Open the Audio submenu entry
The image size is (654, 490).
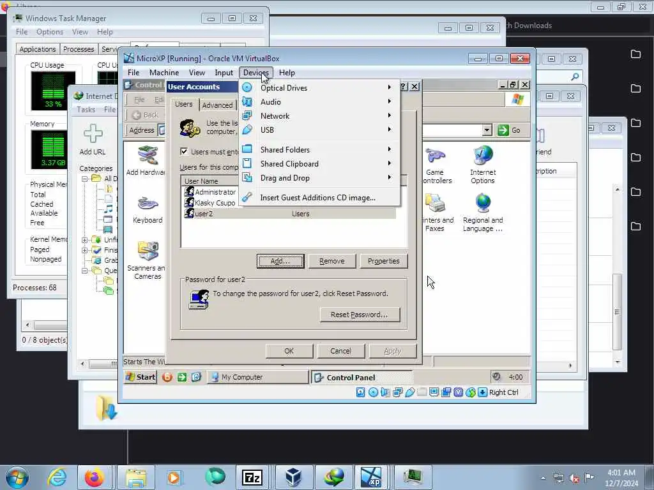(x=319, y=101)
